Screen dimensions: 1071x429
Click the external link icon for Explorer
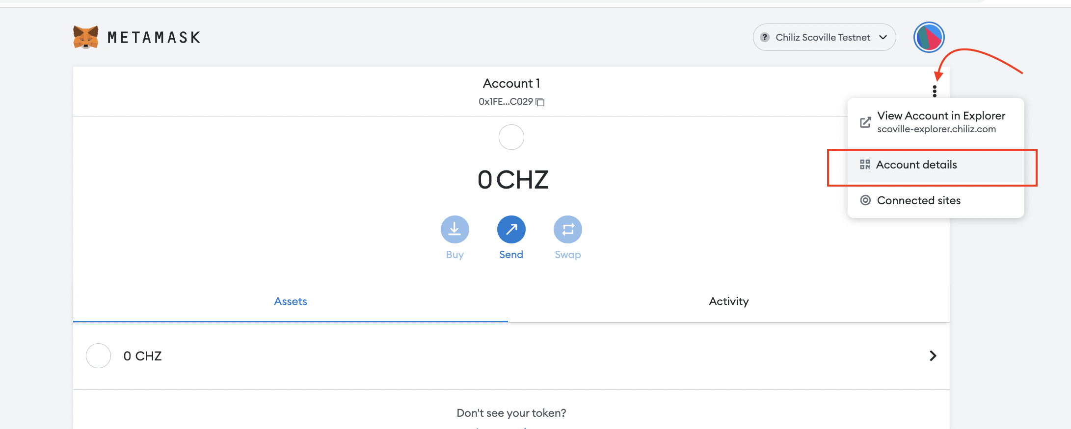865,122
